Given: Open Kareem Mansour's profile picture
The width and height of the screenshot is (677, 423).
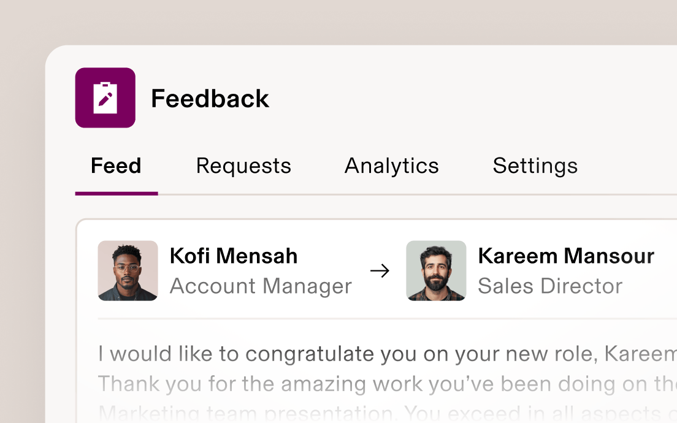Looking at the screenshot, I should click(x=436, y=271).
